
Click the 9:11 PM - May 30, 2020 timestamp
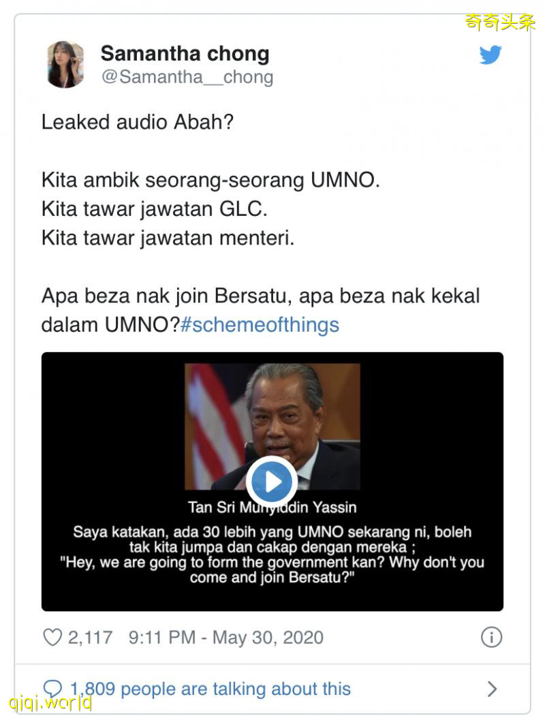click(226, 637)
